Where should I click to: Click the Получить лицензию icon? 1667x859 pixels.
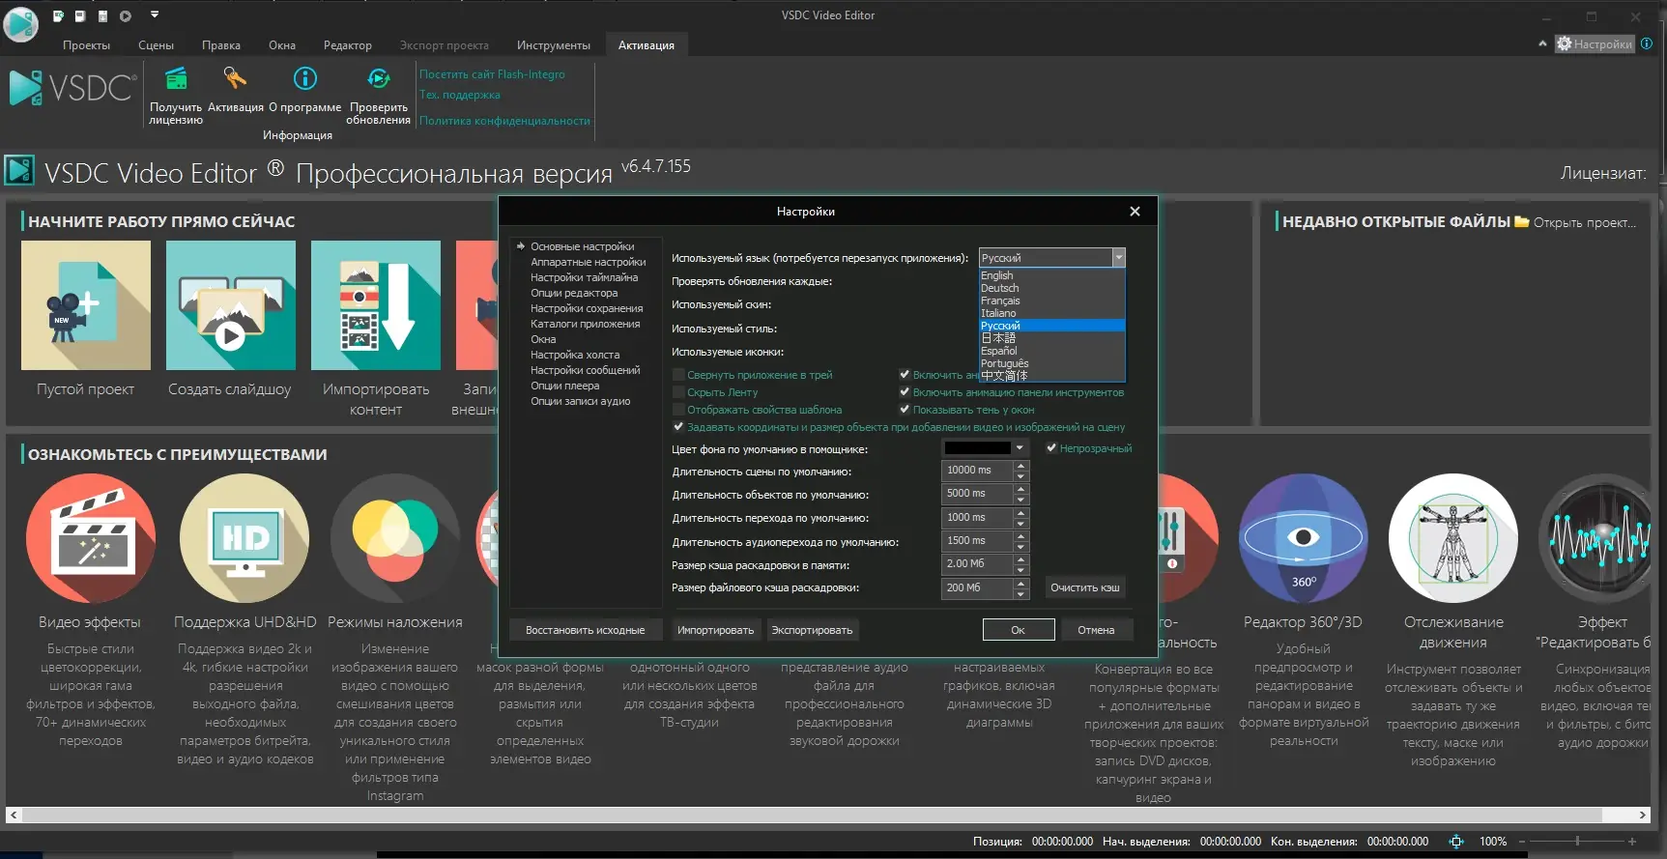176,79
